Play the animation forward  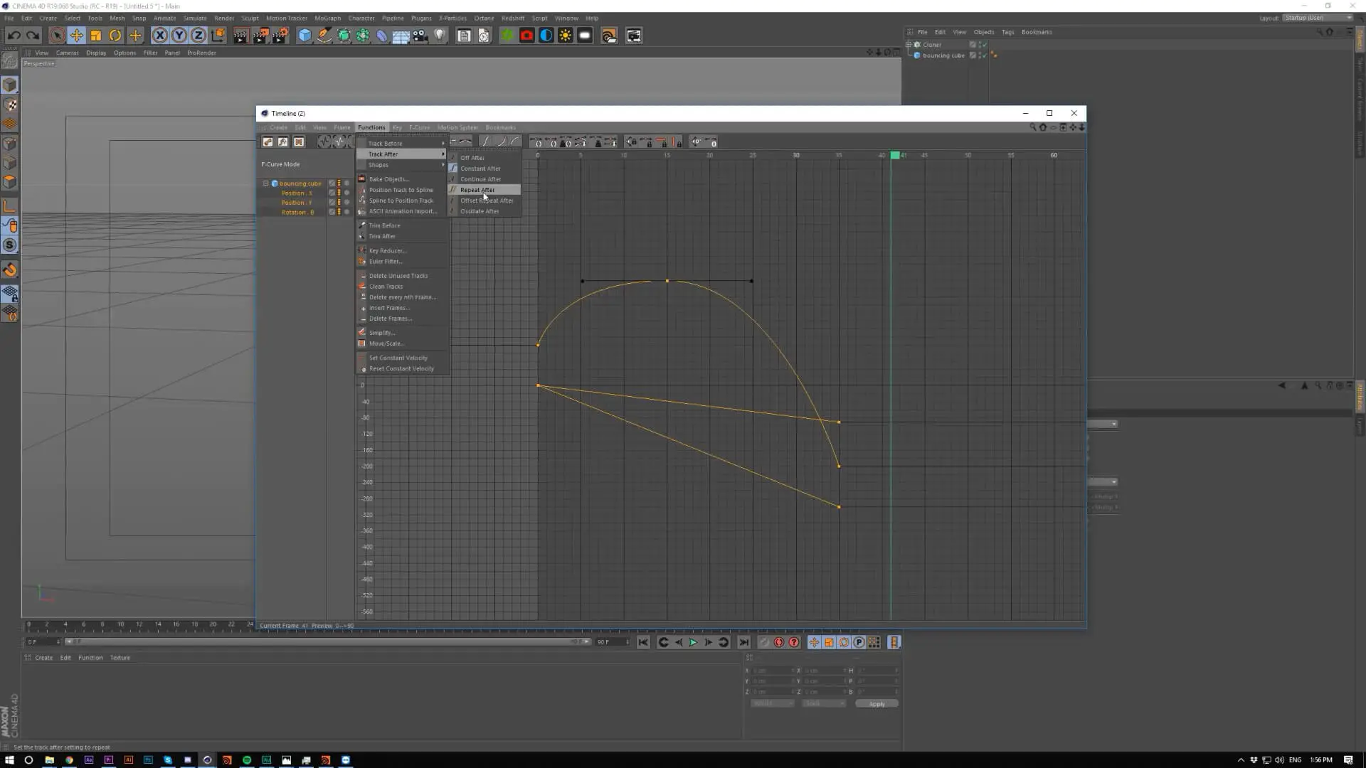click(x=693, y=642)
